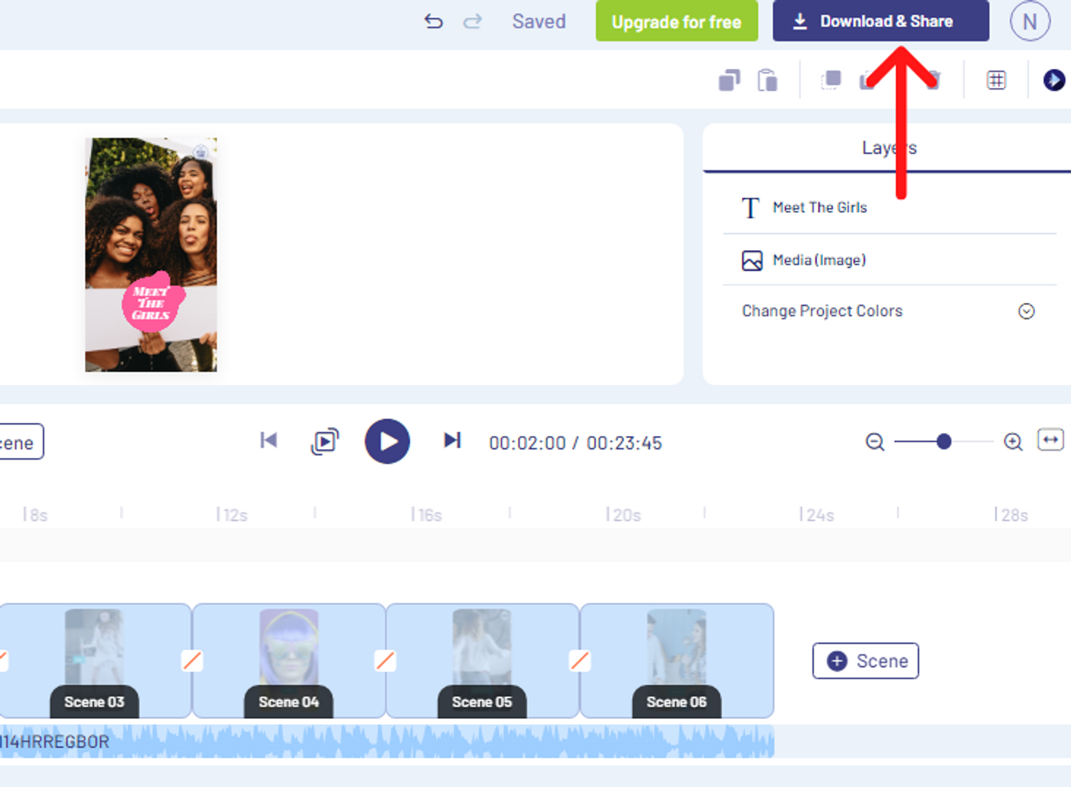Viewport: 1071px width, 787px height.
Task: Click the Upgrade for free button
Action: click(x=676, y=21)
